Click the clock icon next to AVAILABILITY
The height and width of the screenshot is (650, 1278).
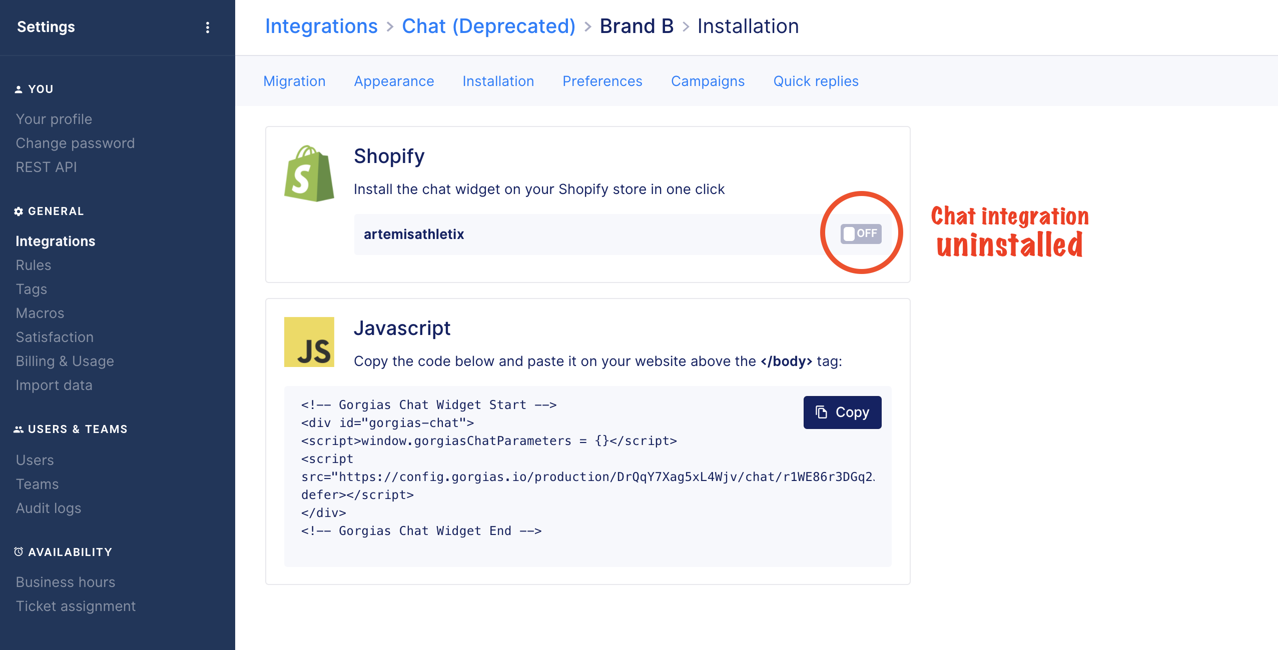19,552
